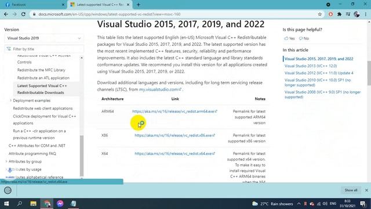The image size is (371, 209).
Task: Rate page not helpful with No
Action: [304, 38]
